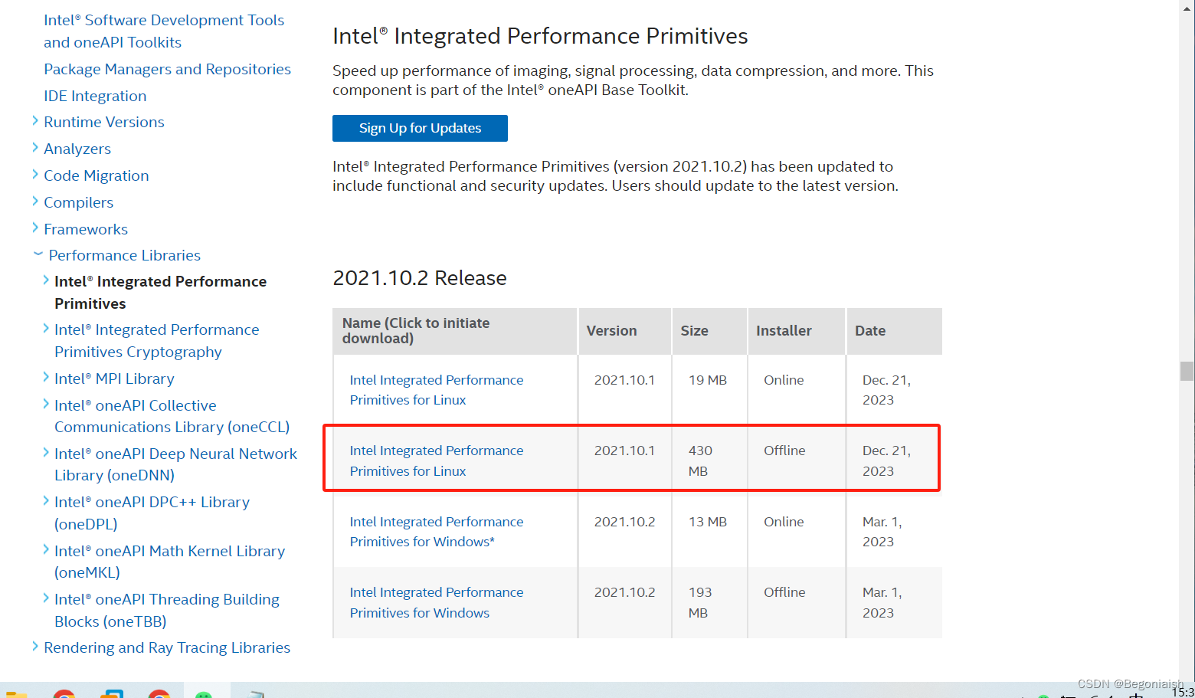Expand Integrated Performance Primitives Cryptography chevron
Screen dimensions: 1195x698
tap(46, 328)
